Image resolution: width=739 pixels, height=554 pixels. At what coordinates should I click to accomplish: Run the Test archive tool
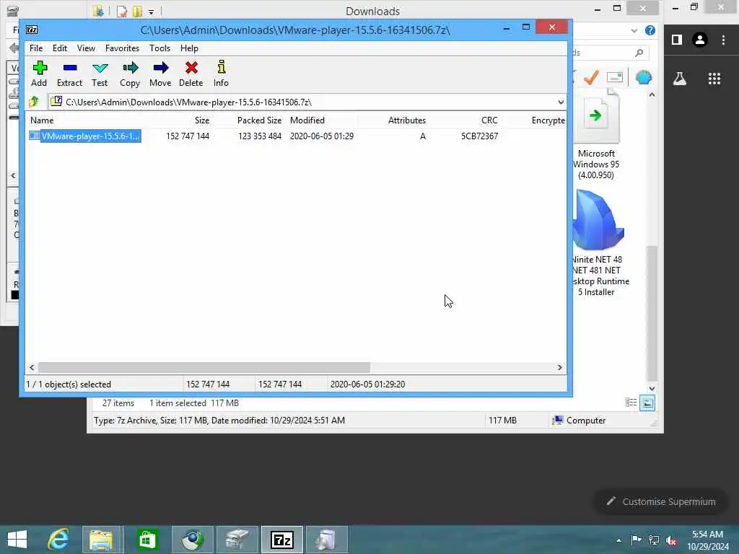pyautogui.click(x=100, y=74)
